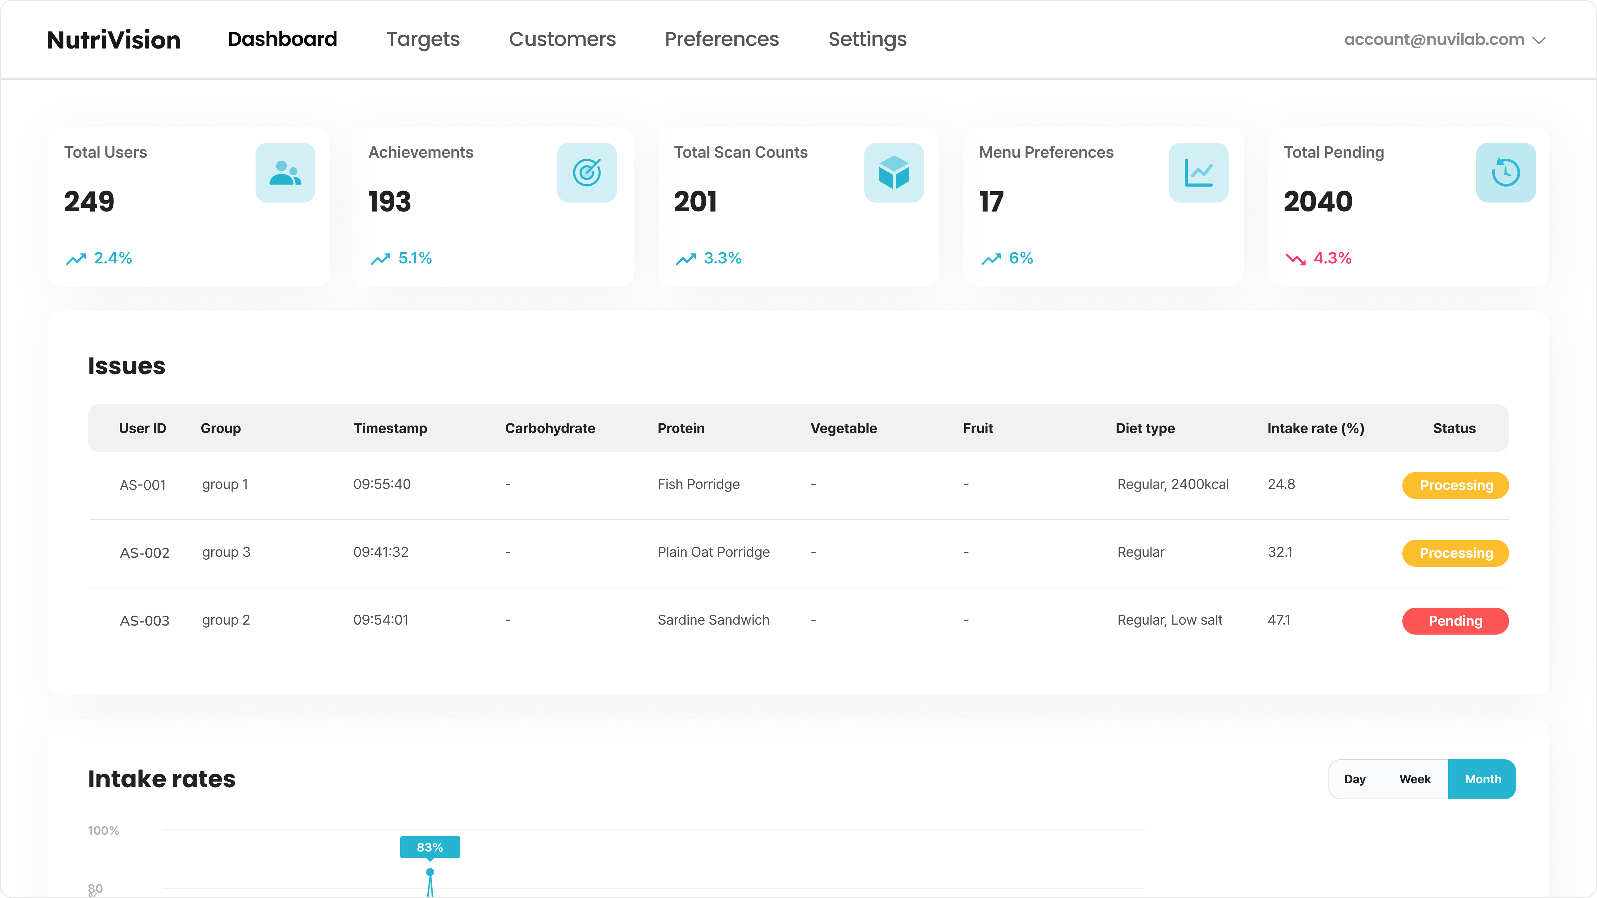The height and width of the screenshot is (898, 1597).
Task: Click the upward trend arrow beside 6%
Action: [x=991, y=259]
